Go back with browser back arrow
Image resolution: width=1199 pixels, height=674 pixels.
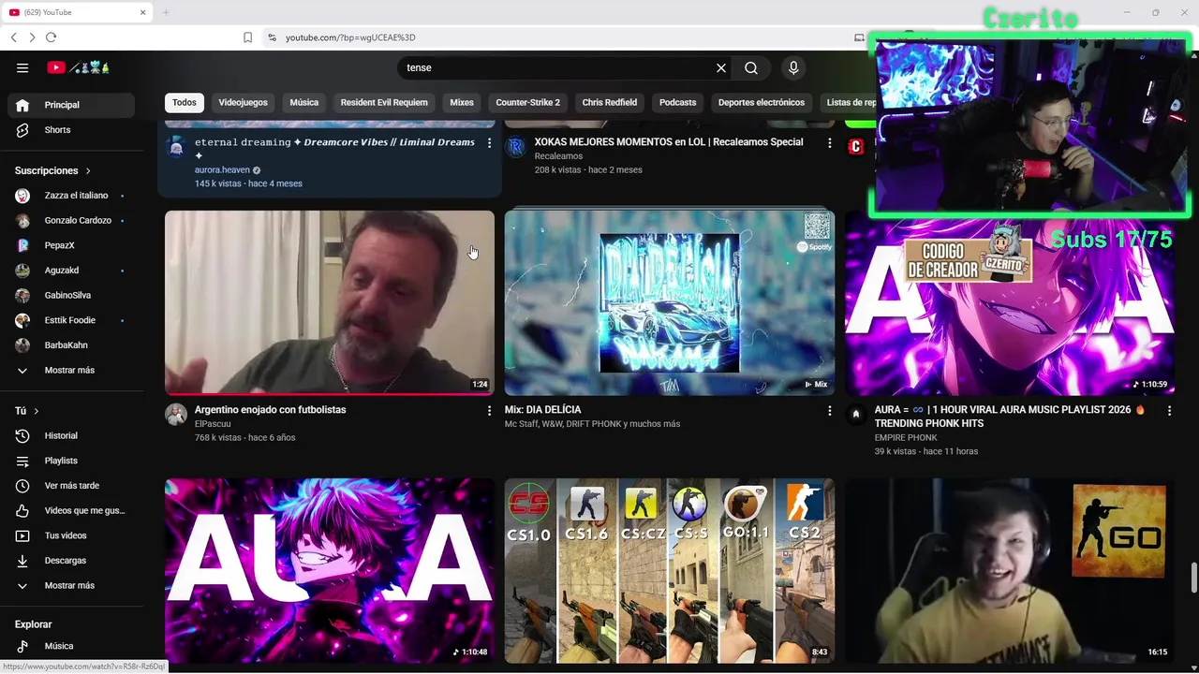(x=13, y=37)
